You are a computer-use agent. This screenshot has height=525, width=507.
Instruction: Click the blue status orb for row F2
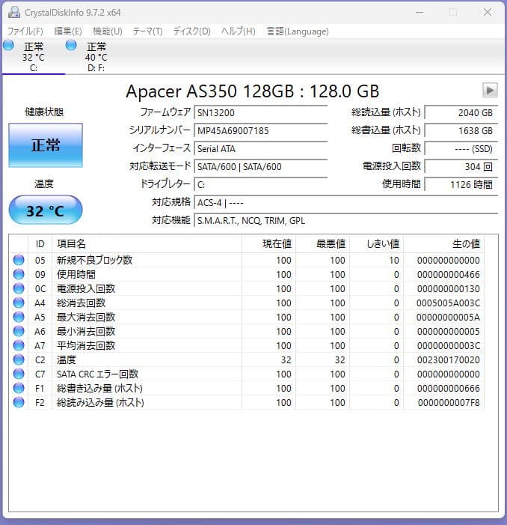pos(19,402)
